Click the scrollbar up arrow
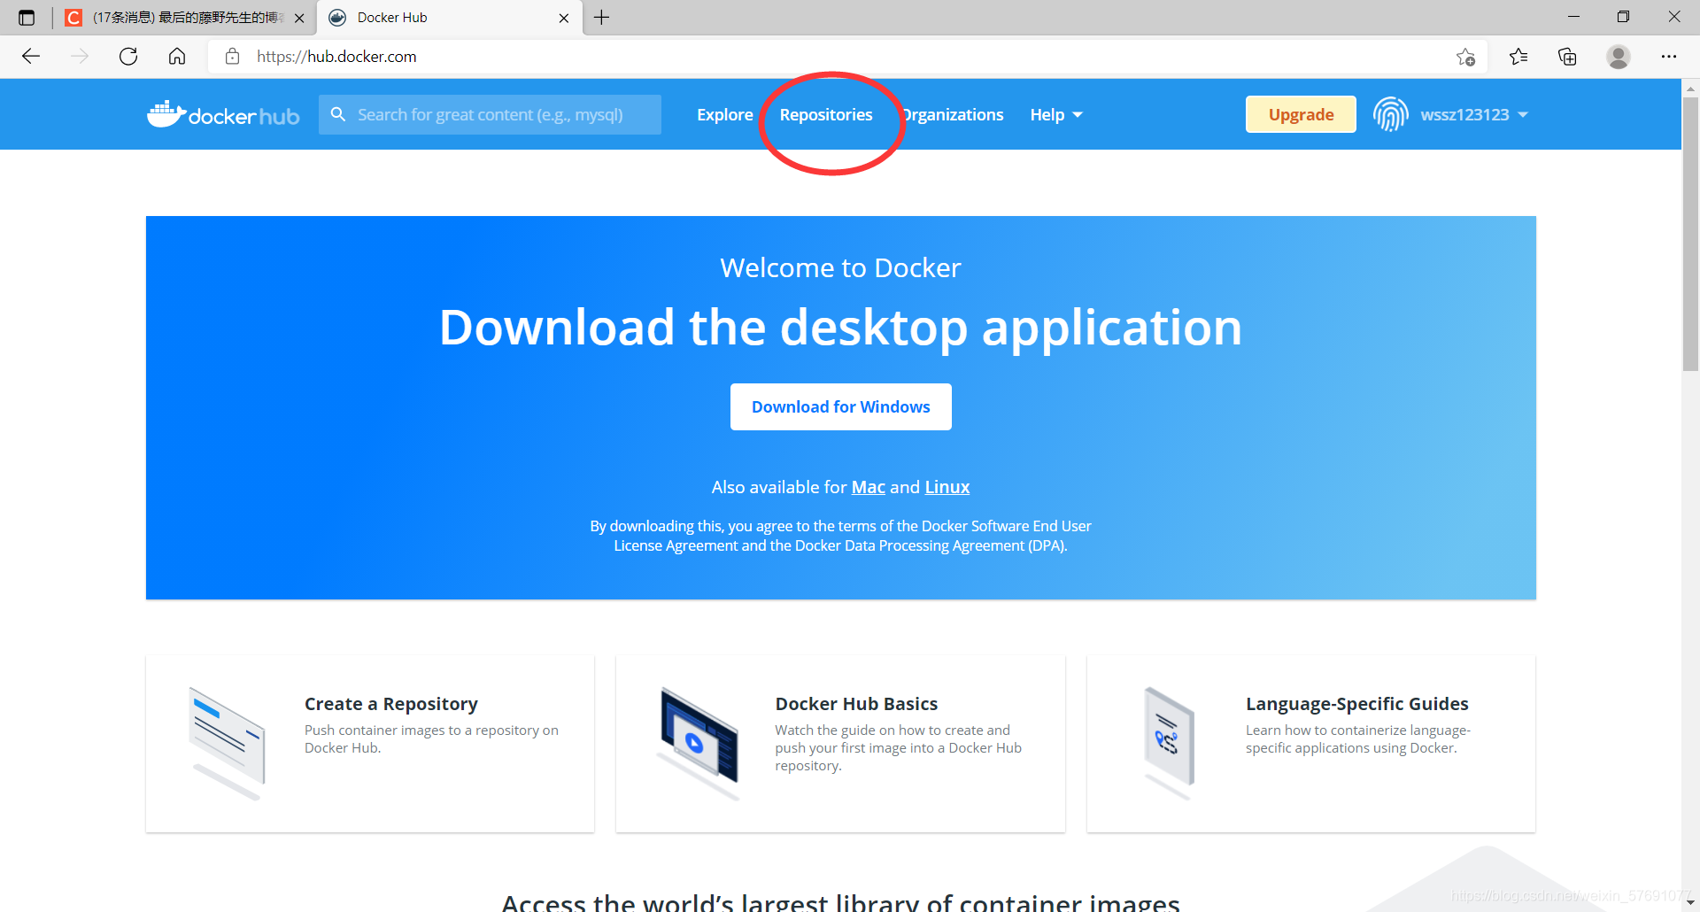Screen dimensions: 1700x912 1690,89
